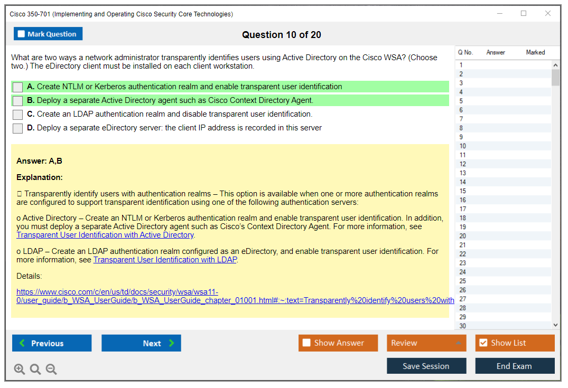This screenshot has width=568, height=388.
Task: Click the Save Session button
Action: pyautogui.click(x=426, y=366)
